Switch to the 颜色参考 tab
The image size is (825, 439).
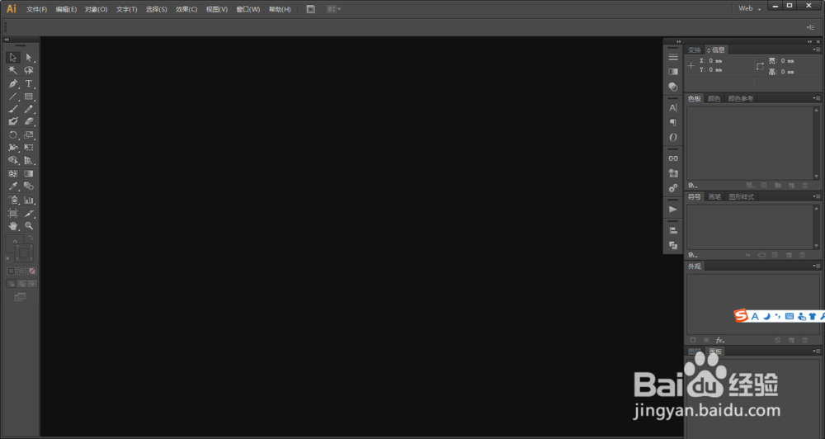click(741, 98)
